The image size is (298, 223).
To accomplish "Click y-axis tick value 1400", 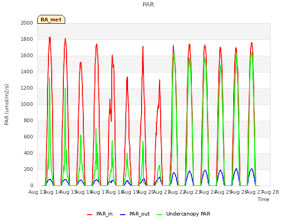I will click(27, 72).
